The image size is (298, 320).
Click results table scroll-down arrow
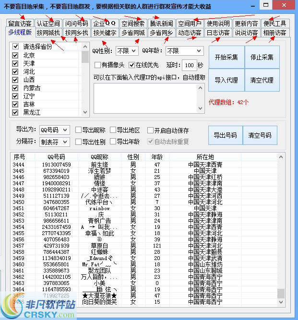click(281, 302)
